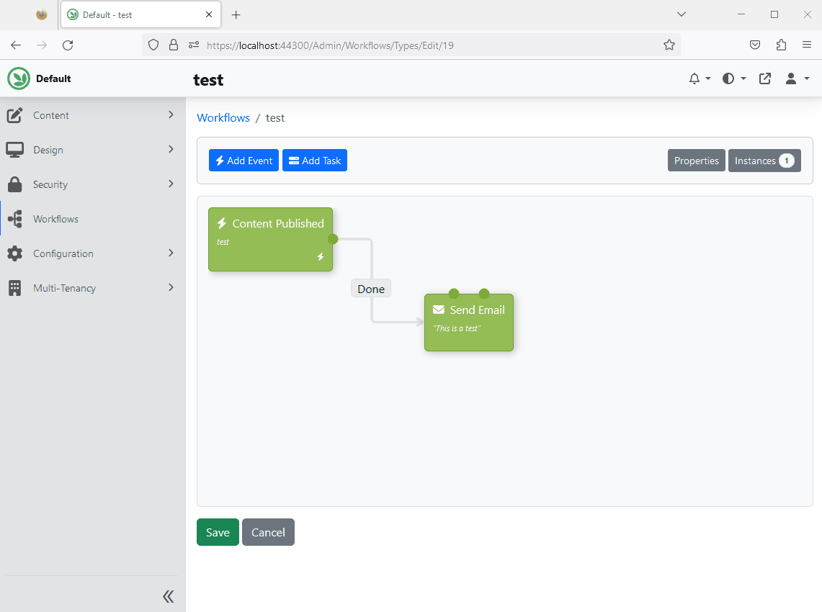Save the workflow
Screen dimensions: 822x612
pos(218,532)
